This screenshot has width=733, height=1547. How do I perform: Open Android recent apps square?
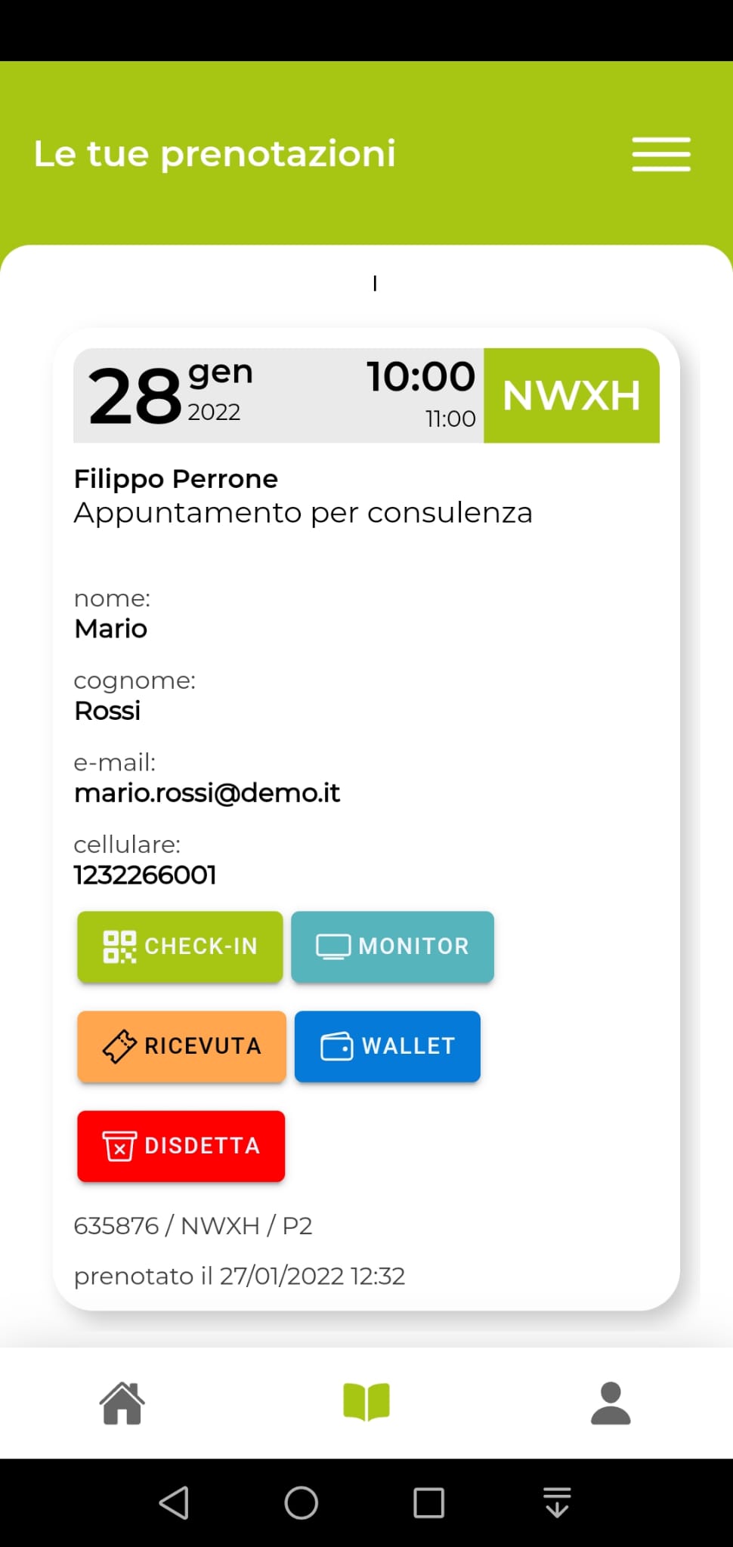428,1502
